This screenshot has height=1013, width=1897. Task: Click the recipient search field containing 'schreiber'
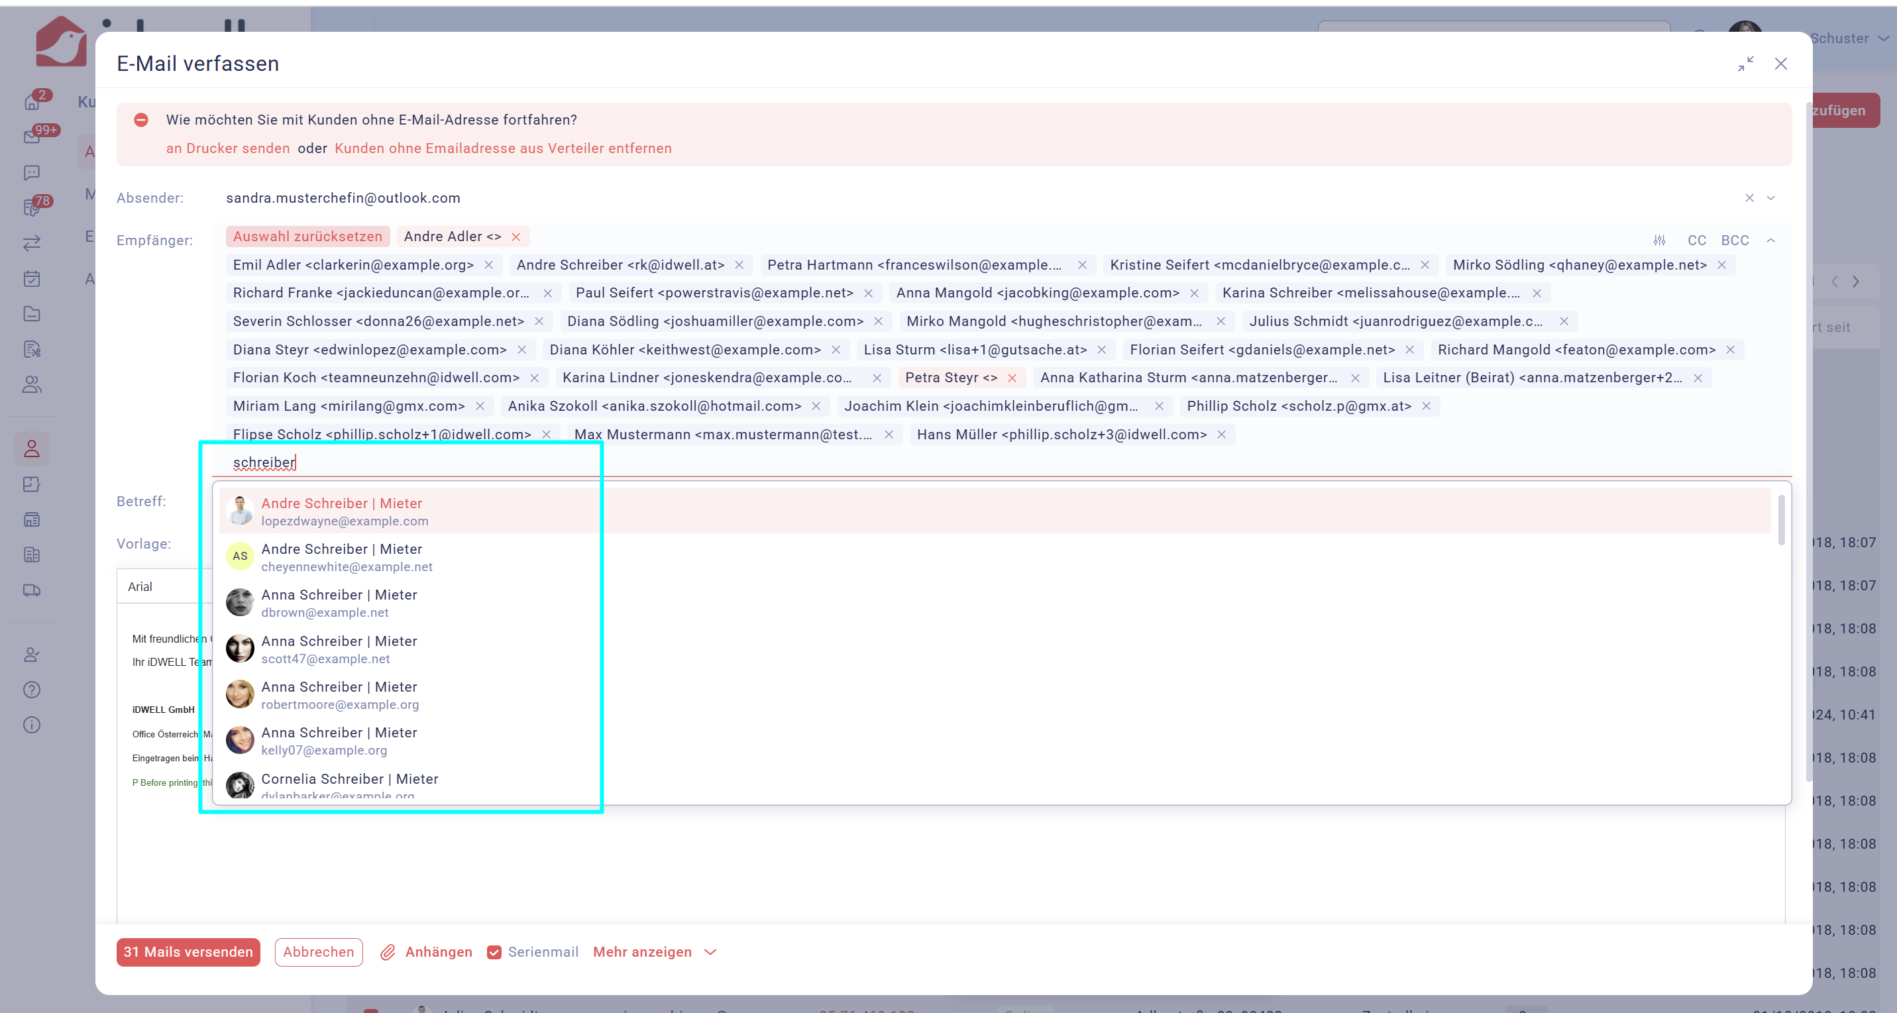[1002, 463]
